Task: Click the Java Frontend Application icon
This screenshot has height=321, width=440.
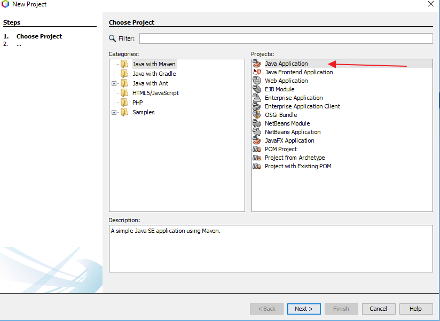Action: click(x=257, y=72)
